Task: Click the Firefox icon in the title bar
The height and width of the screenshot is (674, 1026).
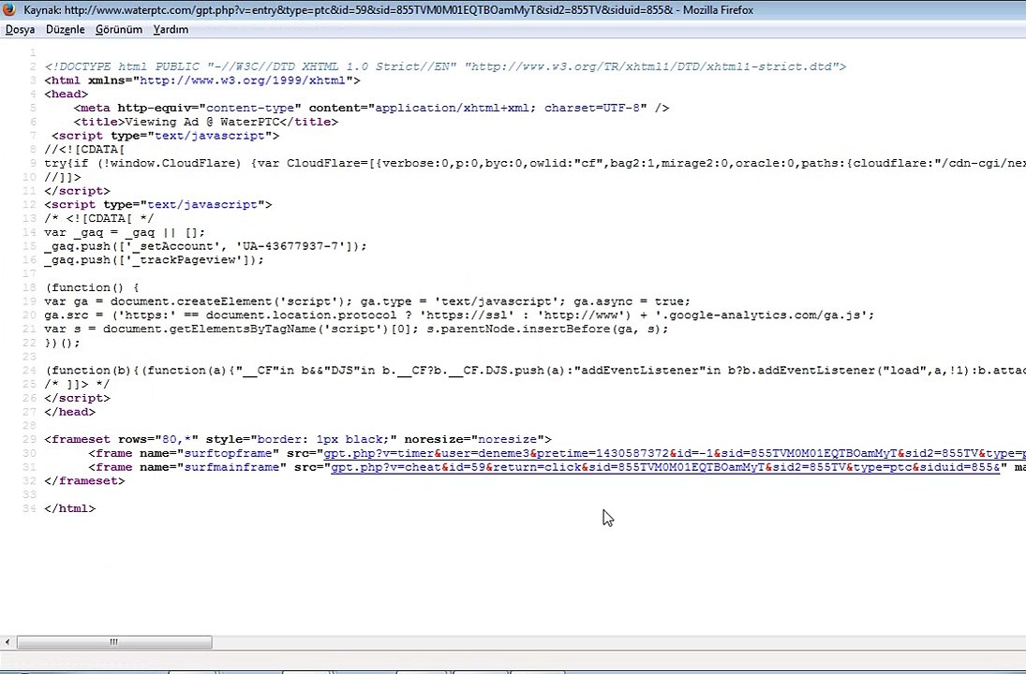Action: tap(9, 9)
